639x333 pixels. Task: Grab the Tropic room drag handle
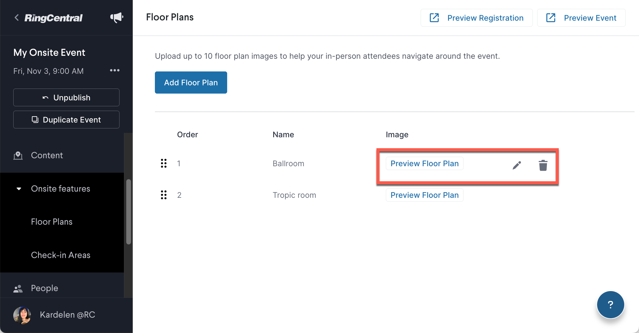coord(164,195)
